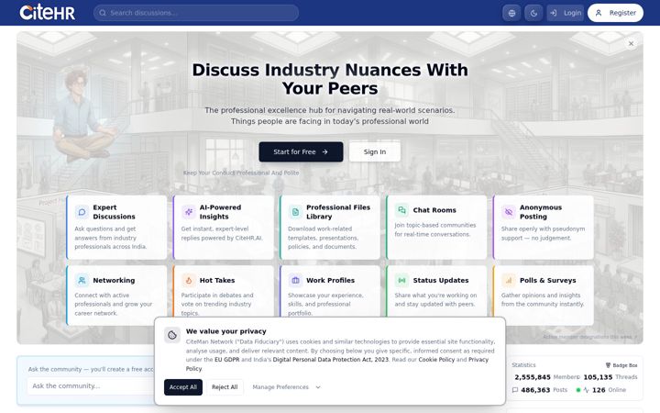Viewport: 660px width, 413px height.
Task: Open the Cookie Policy link
Action: (x=436, y=360)
